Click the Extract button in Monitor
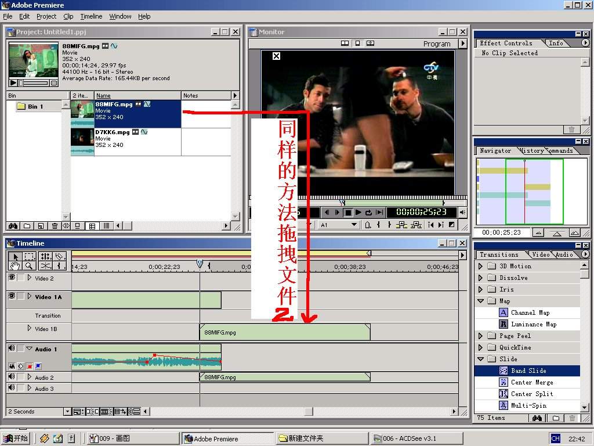This screenshot has width=594, height=446. [x=416, y=225]
